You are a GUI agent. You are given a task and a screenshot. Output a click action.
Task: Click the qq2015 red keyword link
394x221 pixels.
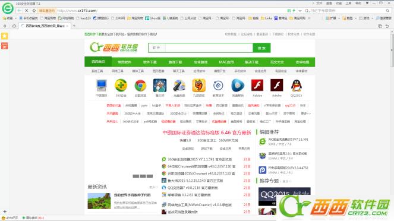pos(290,106)
